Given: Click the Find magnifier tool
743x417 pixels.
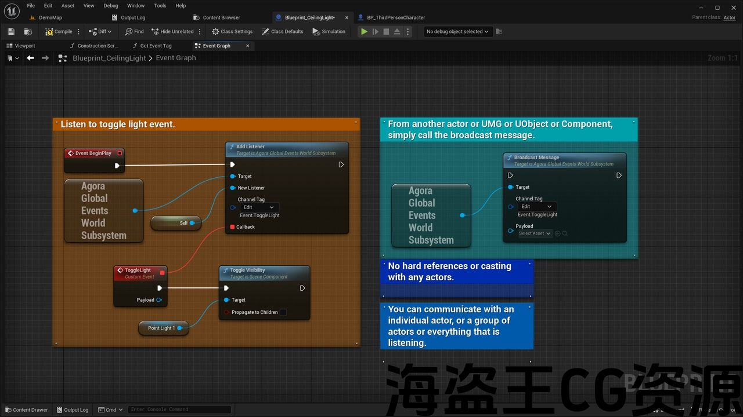Looking at the screenshot, I should coord(134,31).
